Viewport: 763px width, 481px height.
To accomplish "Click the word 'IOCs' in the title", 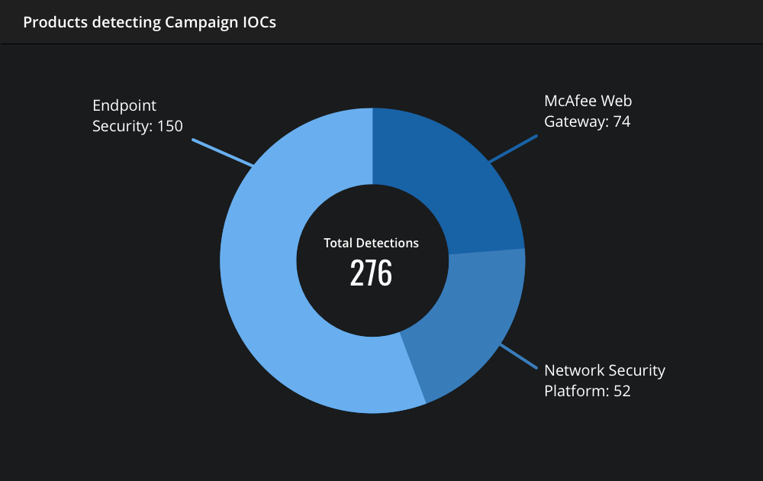I will click(259, 22).
